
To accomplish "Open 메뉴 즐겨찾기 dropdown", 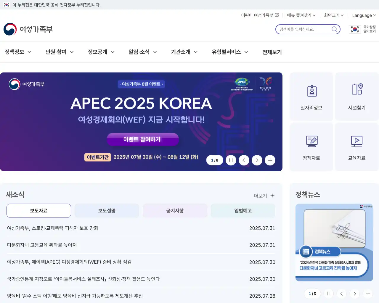I will [x=301, y=15].
